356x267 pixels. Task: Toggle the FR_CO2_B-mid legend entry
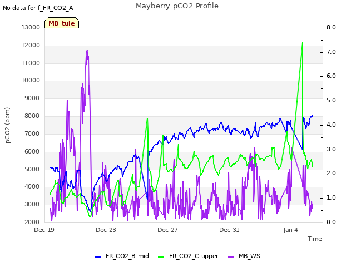pyautogui.click(x=122, y=256)
